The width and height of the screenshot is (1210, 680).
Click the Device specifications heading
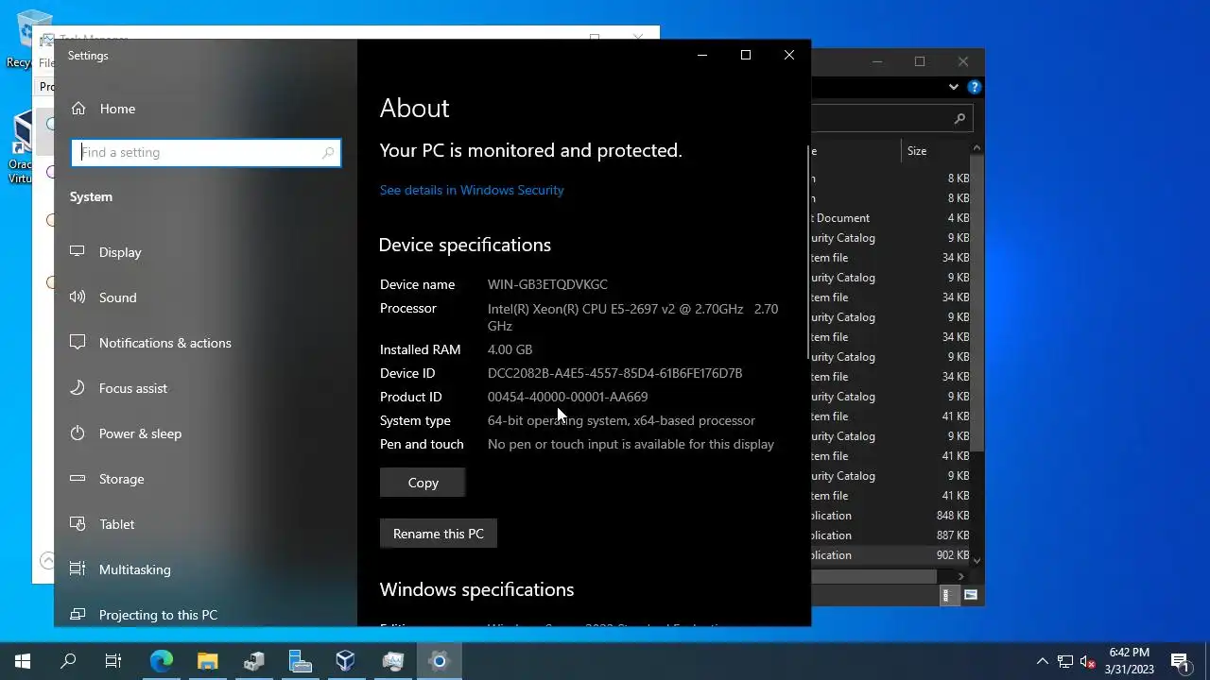pos(464,245)
